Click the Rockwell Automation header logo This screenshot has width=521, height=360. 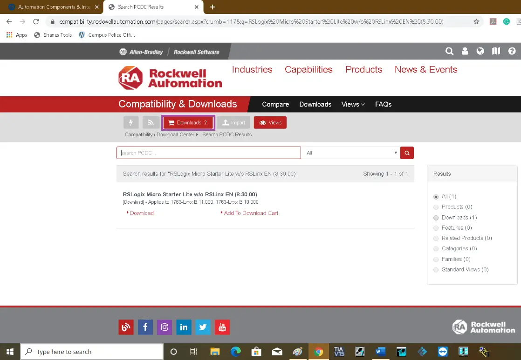[170, 78]
